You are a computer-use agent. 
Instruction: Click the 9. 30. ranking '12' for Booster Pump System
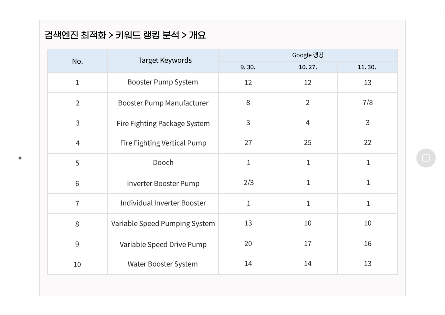pyautogui.click(x=248, y=82)
